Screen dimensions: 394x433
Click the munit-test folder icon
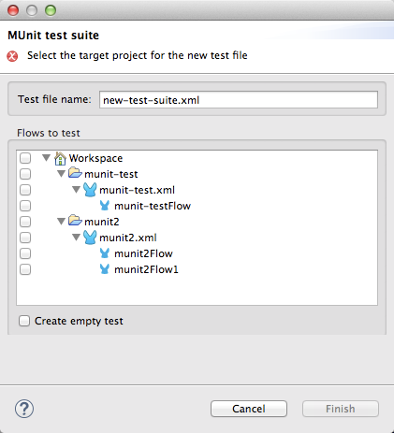[75, 173]
